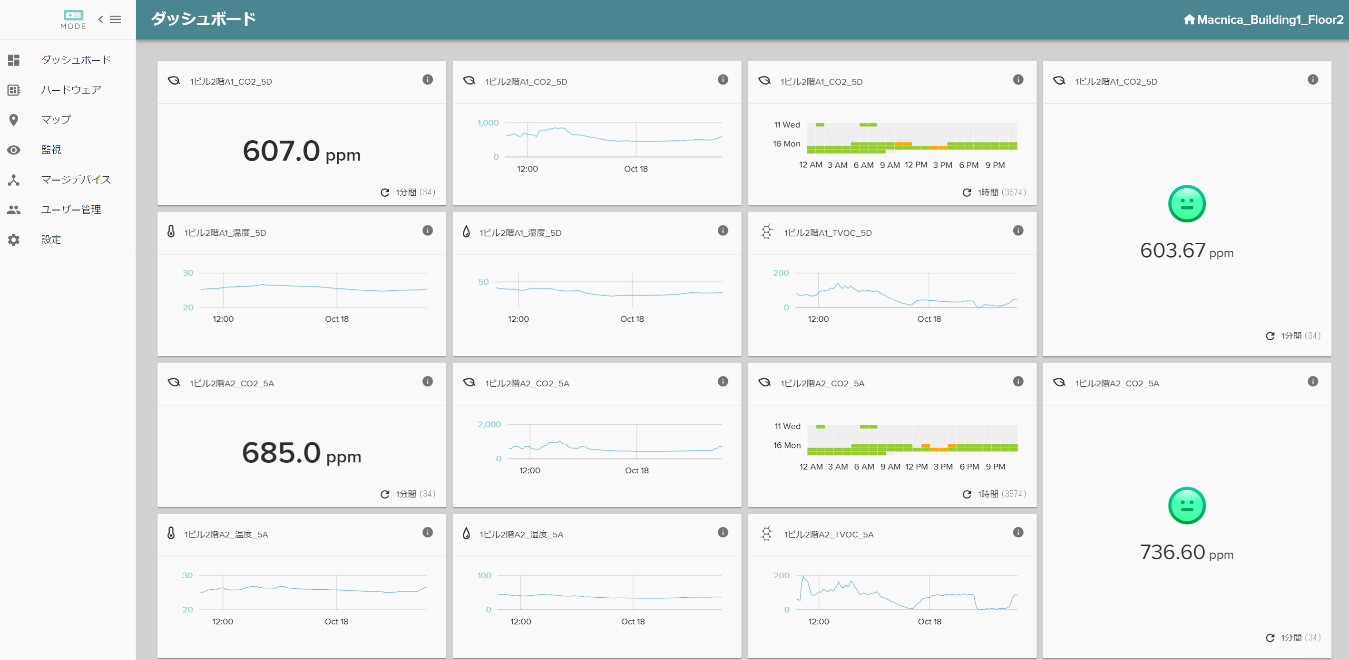Click droplet icon on A1_湿度_5D card

[466, 231]
